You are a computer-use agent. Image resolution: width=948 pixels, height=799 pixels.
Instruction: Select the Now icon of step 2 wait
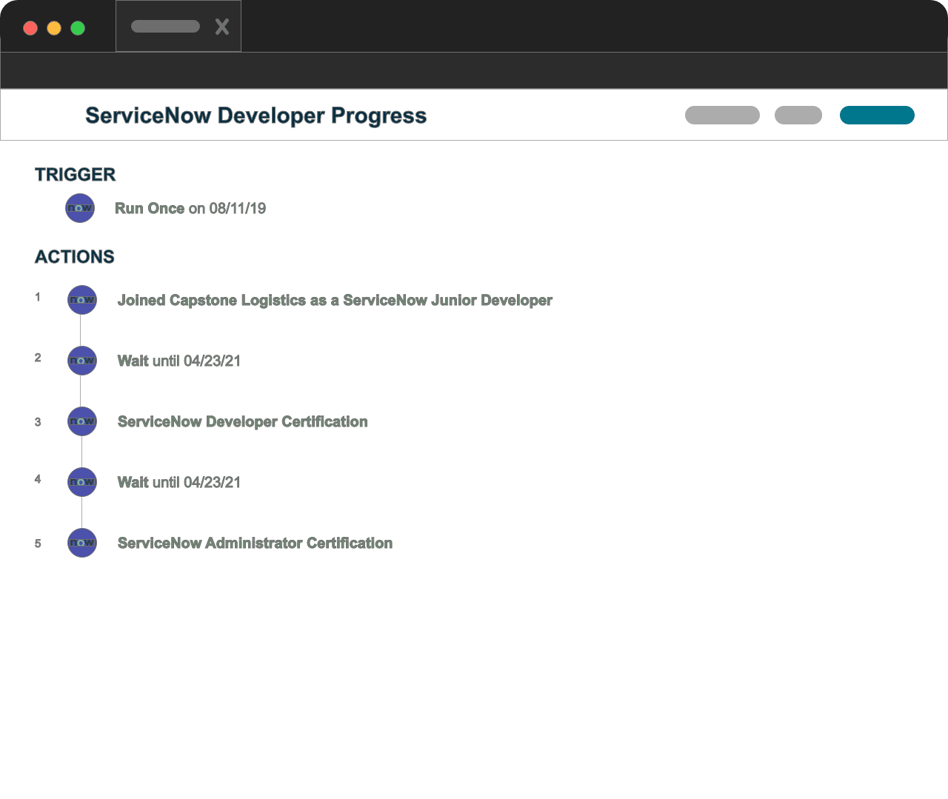tap(81, 361)
